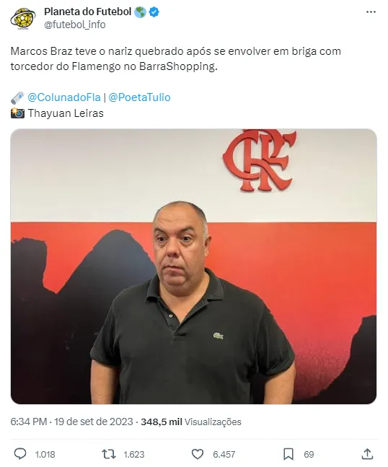The image size is (388, 467).
Task: View the 348,5 mil Visualizações stats
Action: coord(191,422)
